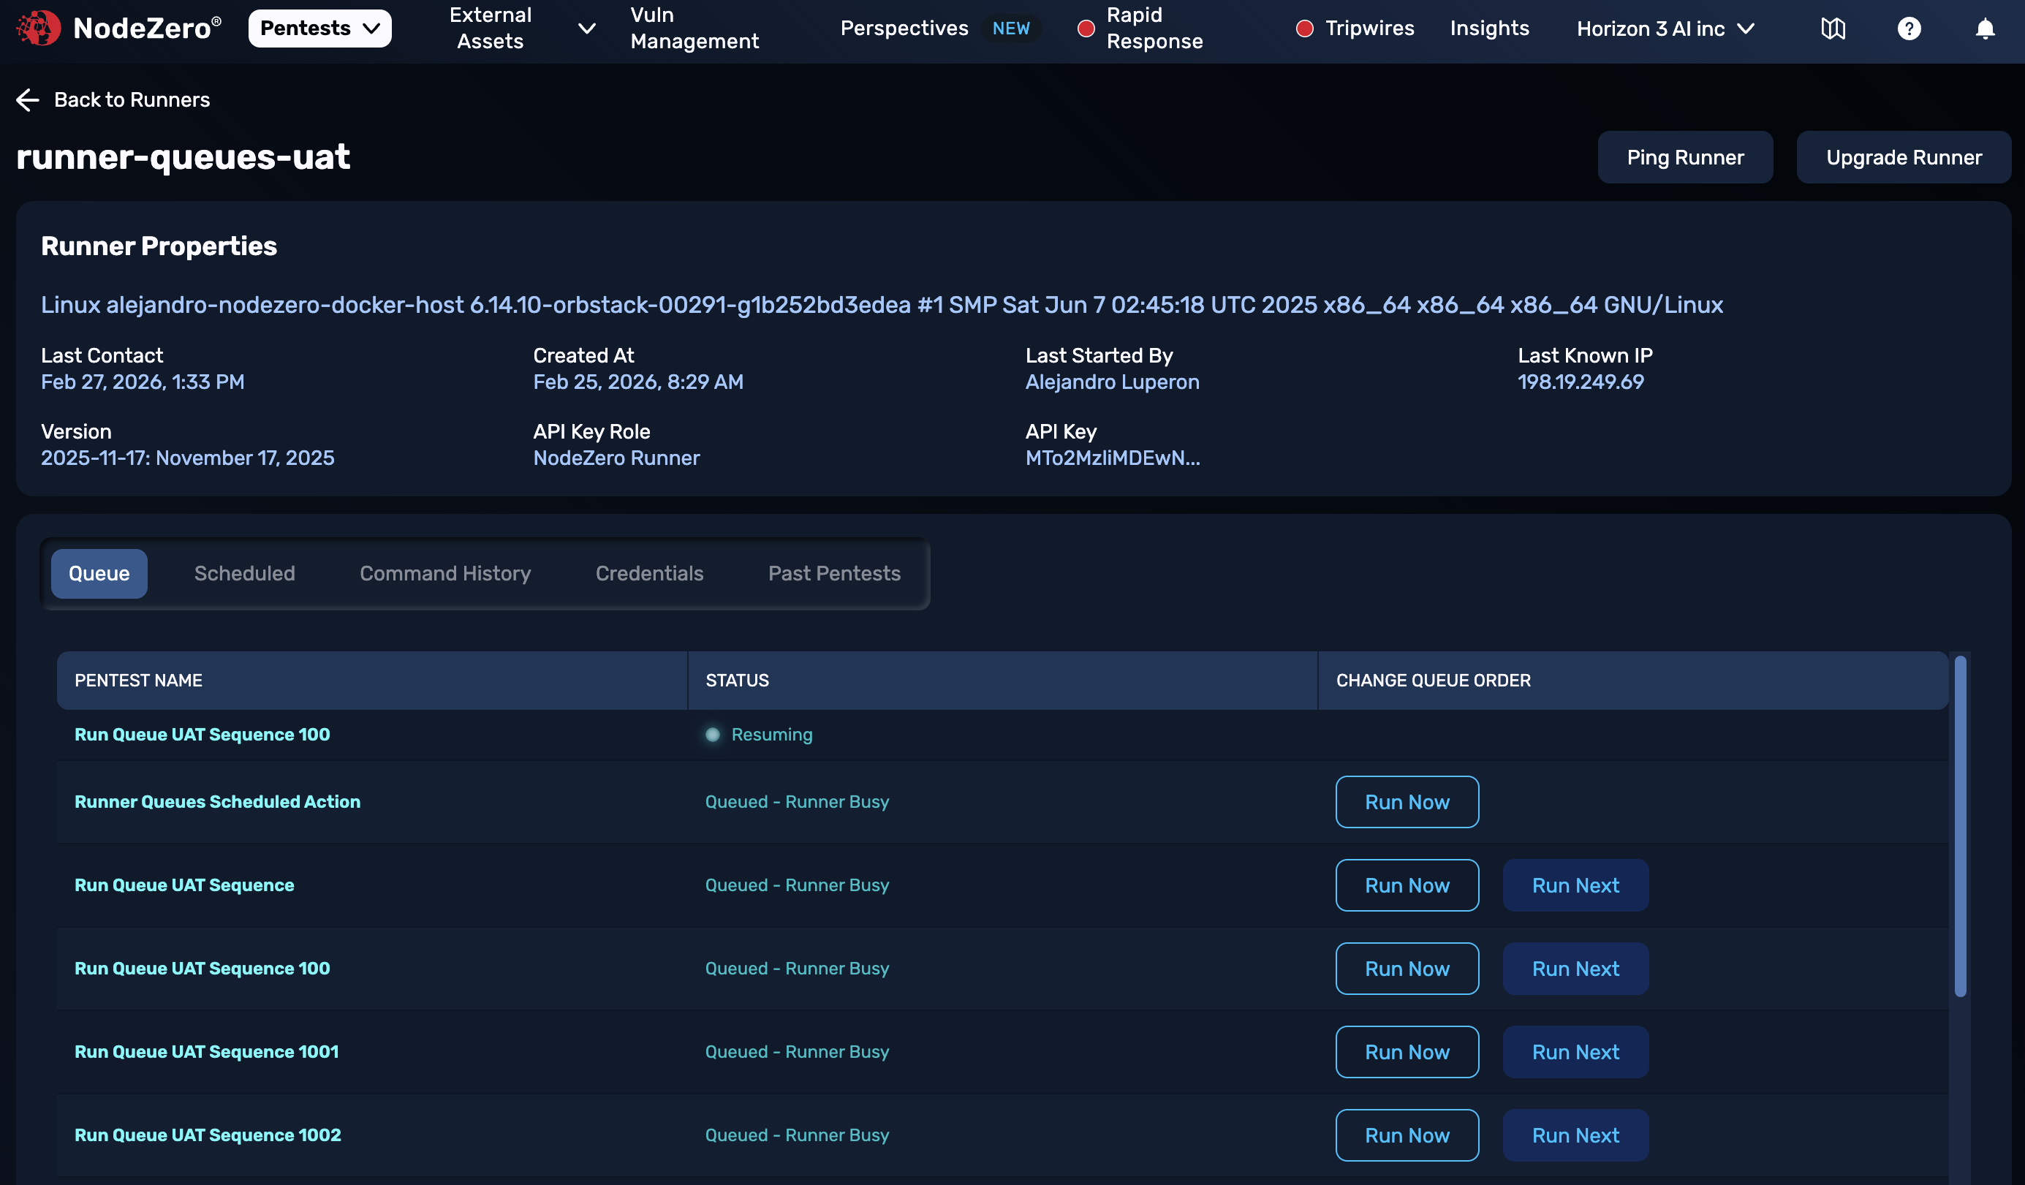Click the NodeZero logo icon
Screen dimensions: 2025x1185
pyautogui.click(x=39, y=28)
